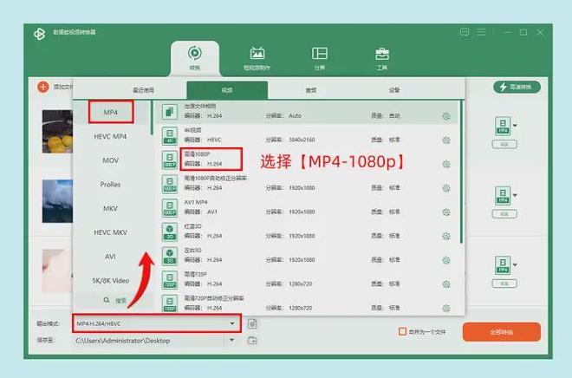Choose HEVC MP4 in the format list
Screen dimensions: 572x378
click(110, 136)
